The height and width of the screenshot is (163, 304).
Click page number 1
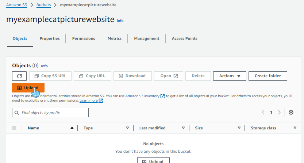pyautogui.click(x=271, y=112)
